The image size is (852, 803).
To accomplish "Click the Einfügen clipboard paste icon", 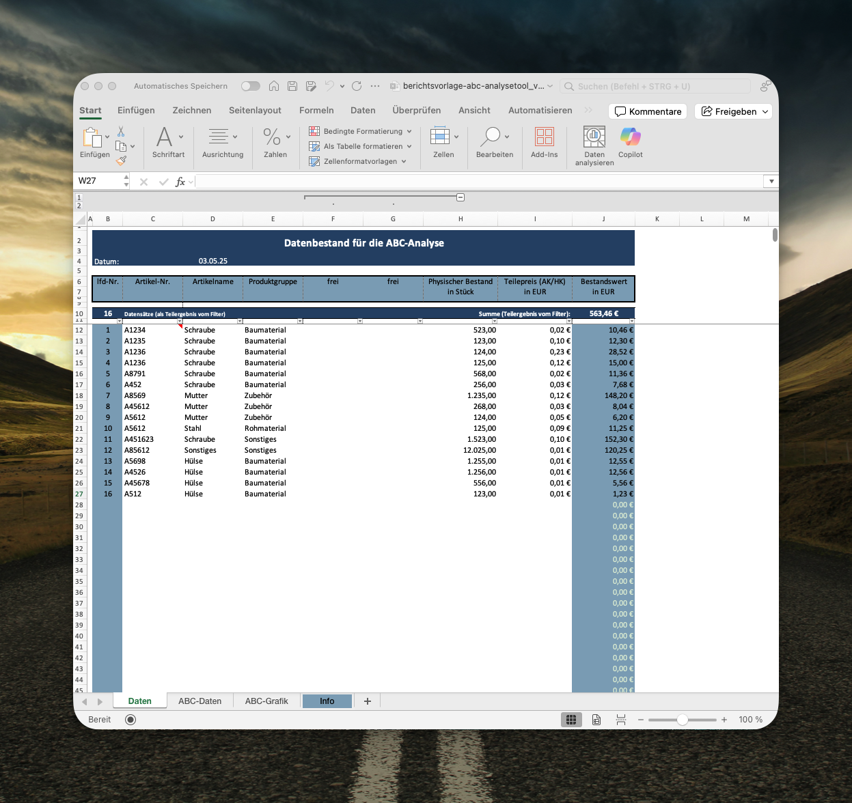I will point(92,137).
